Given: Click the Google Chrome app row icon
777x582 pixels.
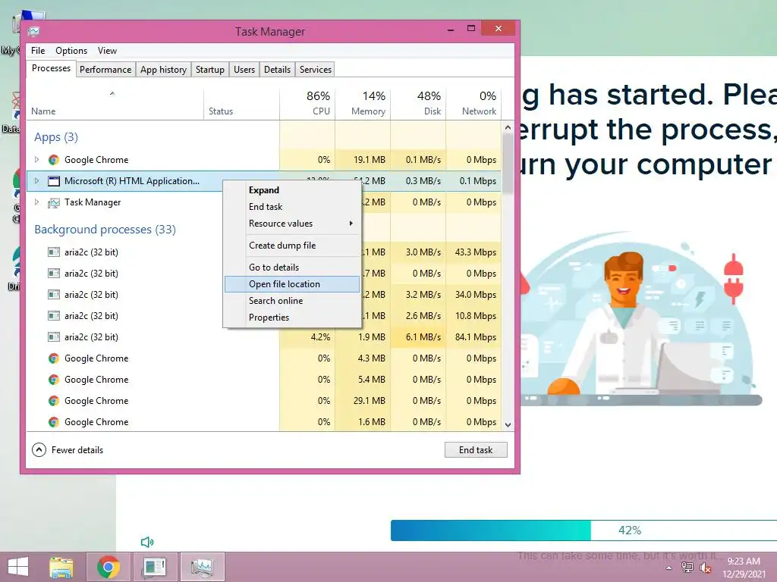Looking at the screenshot, I should pyautogui.click(x=54, y=160).
